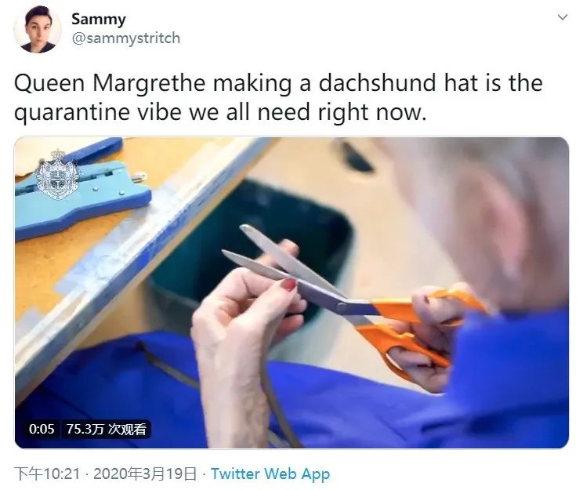Open the tweet timestamp 下午10:21
583x490 pixels.
point(47,474)
